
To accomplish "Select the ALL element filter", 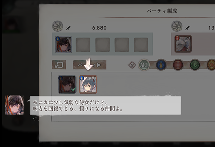I will coord(144,65).
